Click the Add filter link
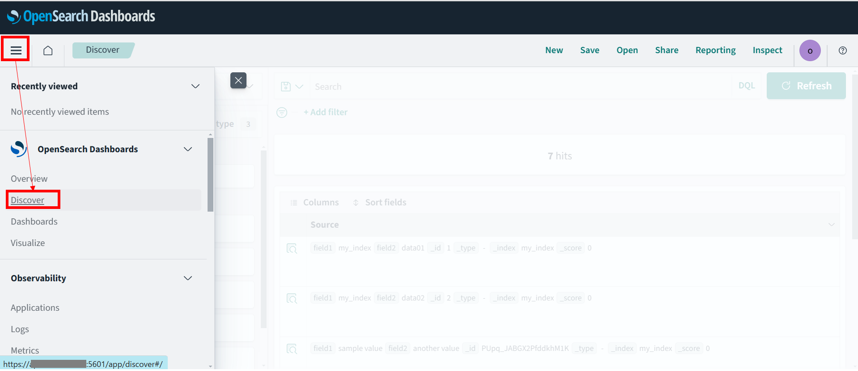The image size is (858, 371). pyautogui.click(x=325, y=113)
